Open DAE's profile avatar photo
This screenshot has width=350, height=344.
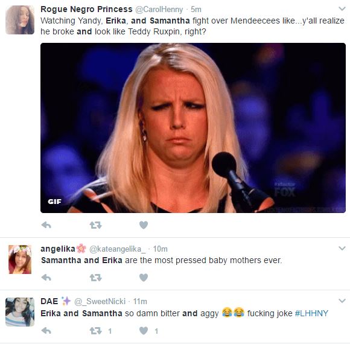20,312
